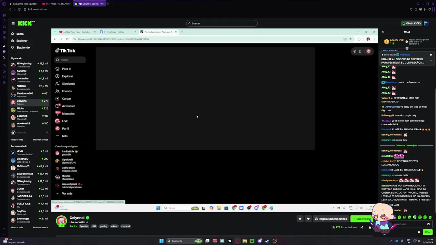The width and height of the screenshot is (436, 245).
Task: Hide the pinned chat message
Action: click(x=431, y=55)
